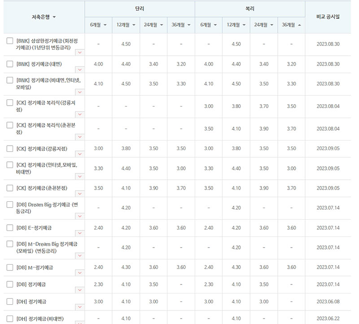Screen dimensions: 359x324
Task: Check the [CK] 정기예금(춘천본점) checkbox
Action: [10, 188]
